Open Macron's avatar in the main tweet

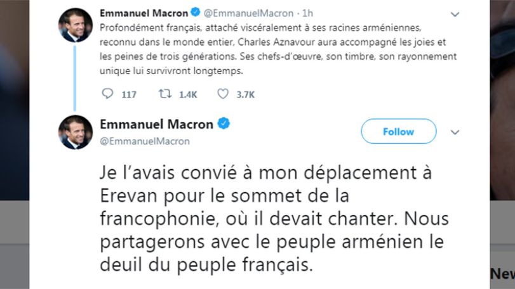tap(75, 132)
